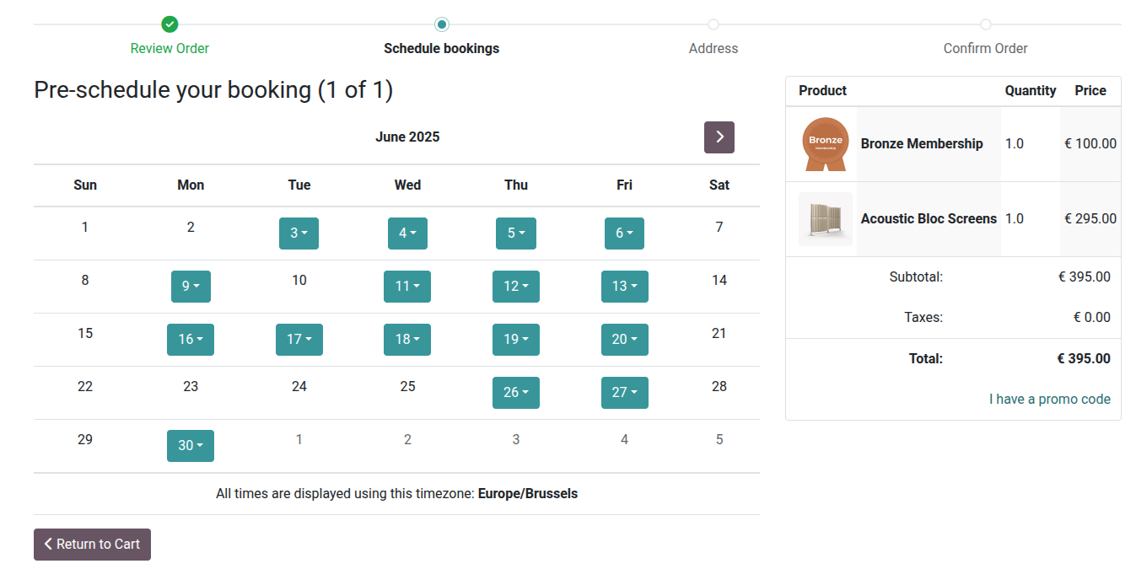The height and width of the screenshot is (569, 1136).
Task: Click the back chevron on Return to Cart
Action: click(48, 544)
